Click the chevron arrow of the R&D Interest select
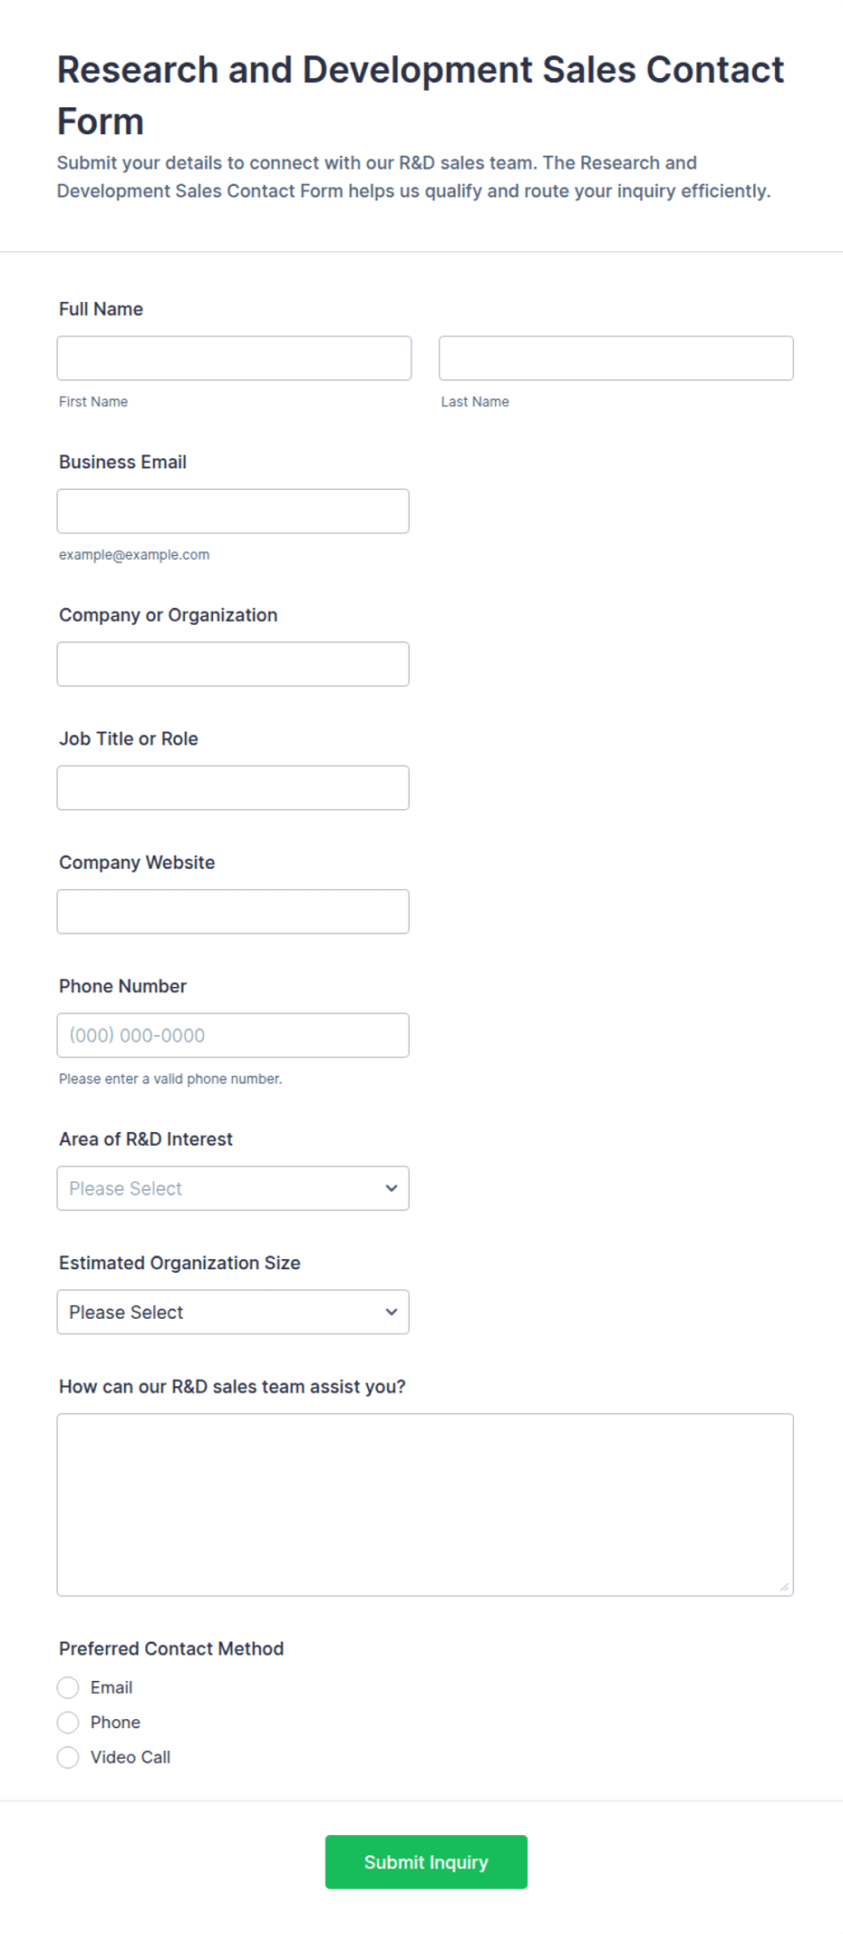843x1934 pixels. click(x=392, y=1188)
